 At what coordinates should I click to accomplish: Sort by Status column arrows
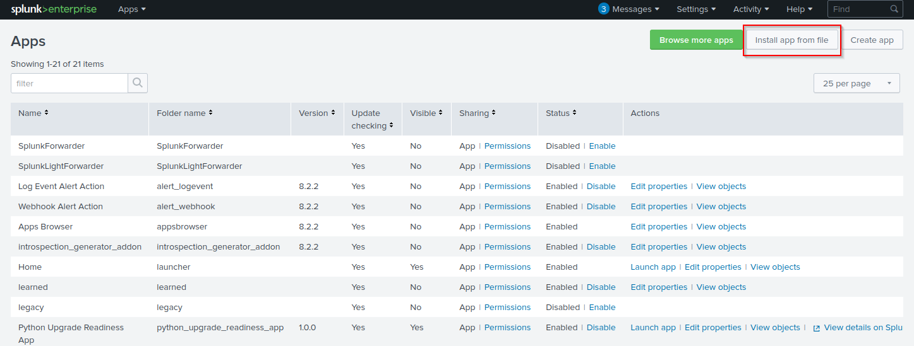tap(575, 113)
